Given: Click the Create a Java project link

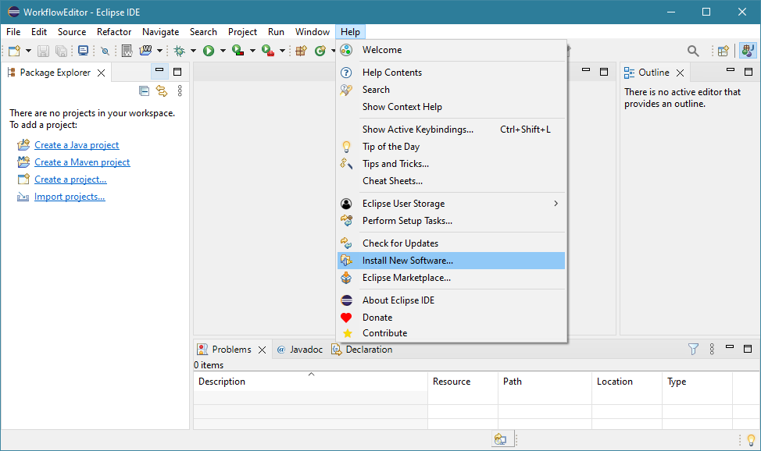Looking at the screenshot, I should [77, 145].
